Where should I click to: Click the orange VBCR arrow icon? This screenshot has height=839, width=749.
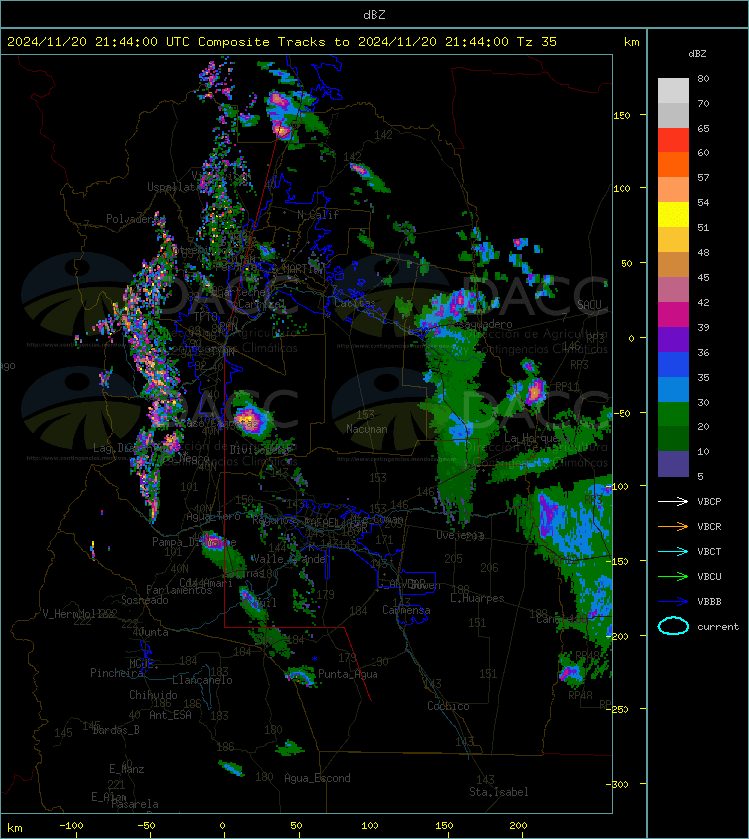673,526
